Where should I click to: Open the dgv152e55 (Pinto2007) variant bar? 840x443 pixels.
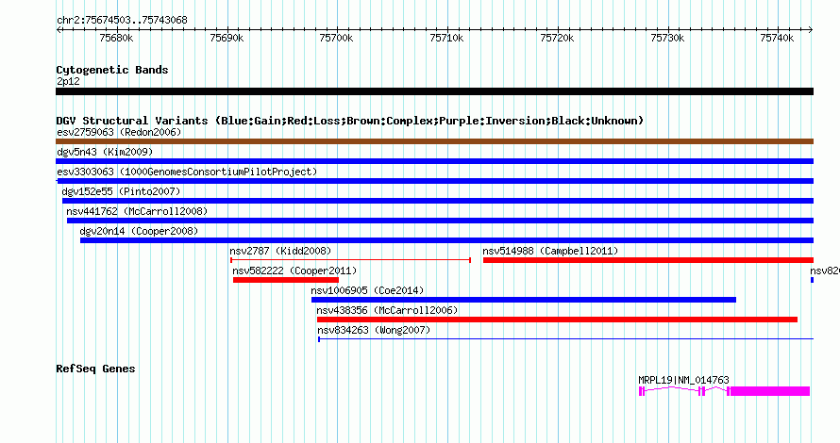click(x=438, y=201)
